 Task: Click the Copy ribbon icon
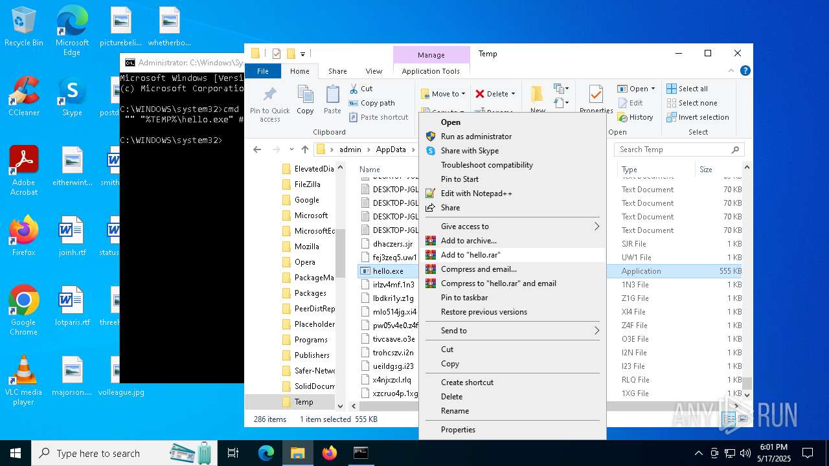point(305,100)
